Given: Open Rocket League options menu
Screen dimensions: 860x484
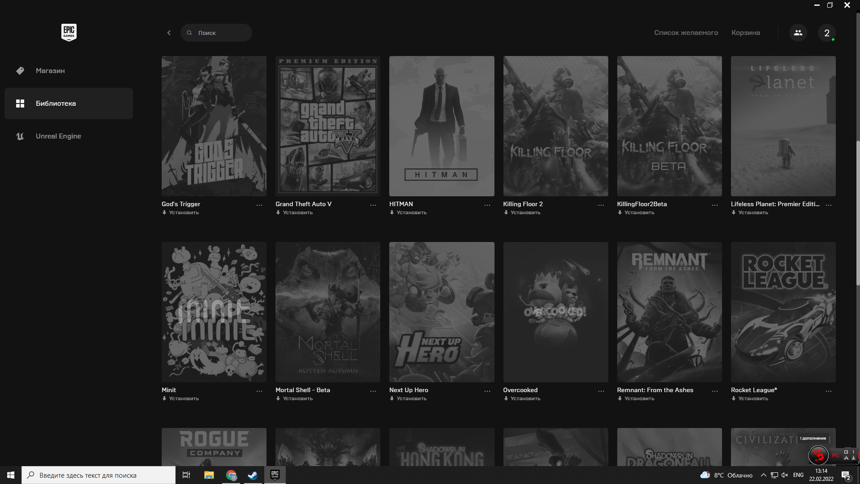Looking at the screenshot, I should pyautogui.click(x=829, y=391).
